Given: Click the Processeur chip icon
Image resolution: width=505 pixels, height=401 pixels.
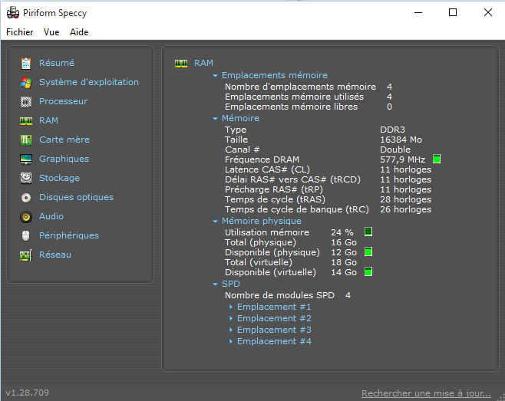Looking at the screenshot, I should (26, 102).
